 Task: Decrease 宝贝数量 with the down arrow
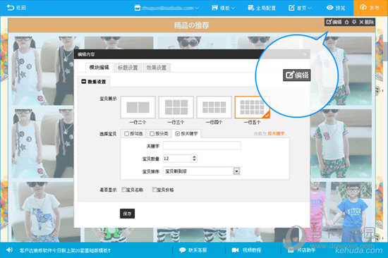(x=194, y=160)
